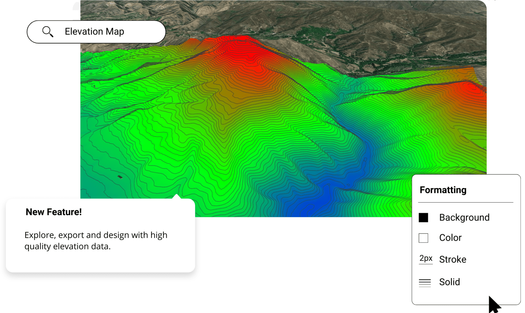Screen dimensions: 525x313
Task: Choose the Background label in Formatting
Action: pos(464,218)
